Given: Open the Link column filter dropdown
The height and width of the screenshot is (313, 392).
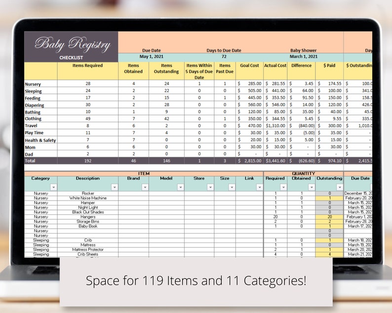Looking at the screenshot, I should pos(260,187).
